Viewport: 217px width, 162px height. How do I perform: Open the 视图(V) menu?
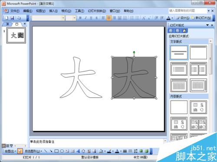point(41,11)
